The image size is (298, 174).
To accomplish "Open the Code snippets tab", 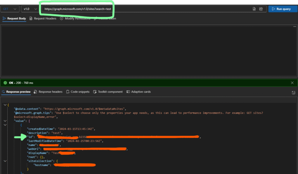I will [x=78, y=92].
